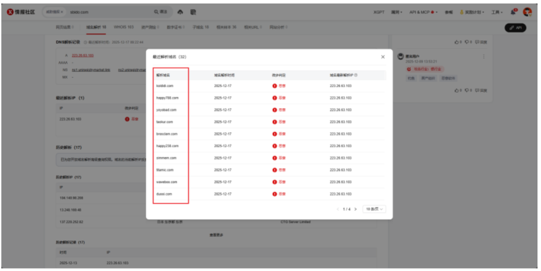Click the search magnifier icon

pyautogui.click(x=157, y=12)
